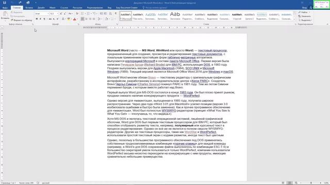330x185 pixels.
Task: Zoom in with the plus button
Action: 321,183
